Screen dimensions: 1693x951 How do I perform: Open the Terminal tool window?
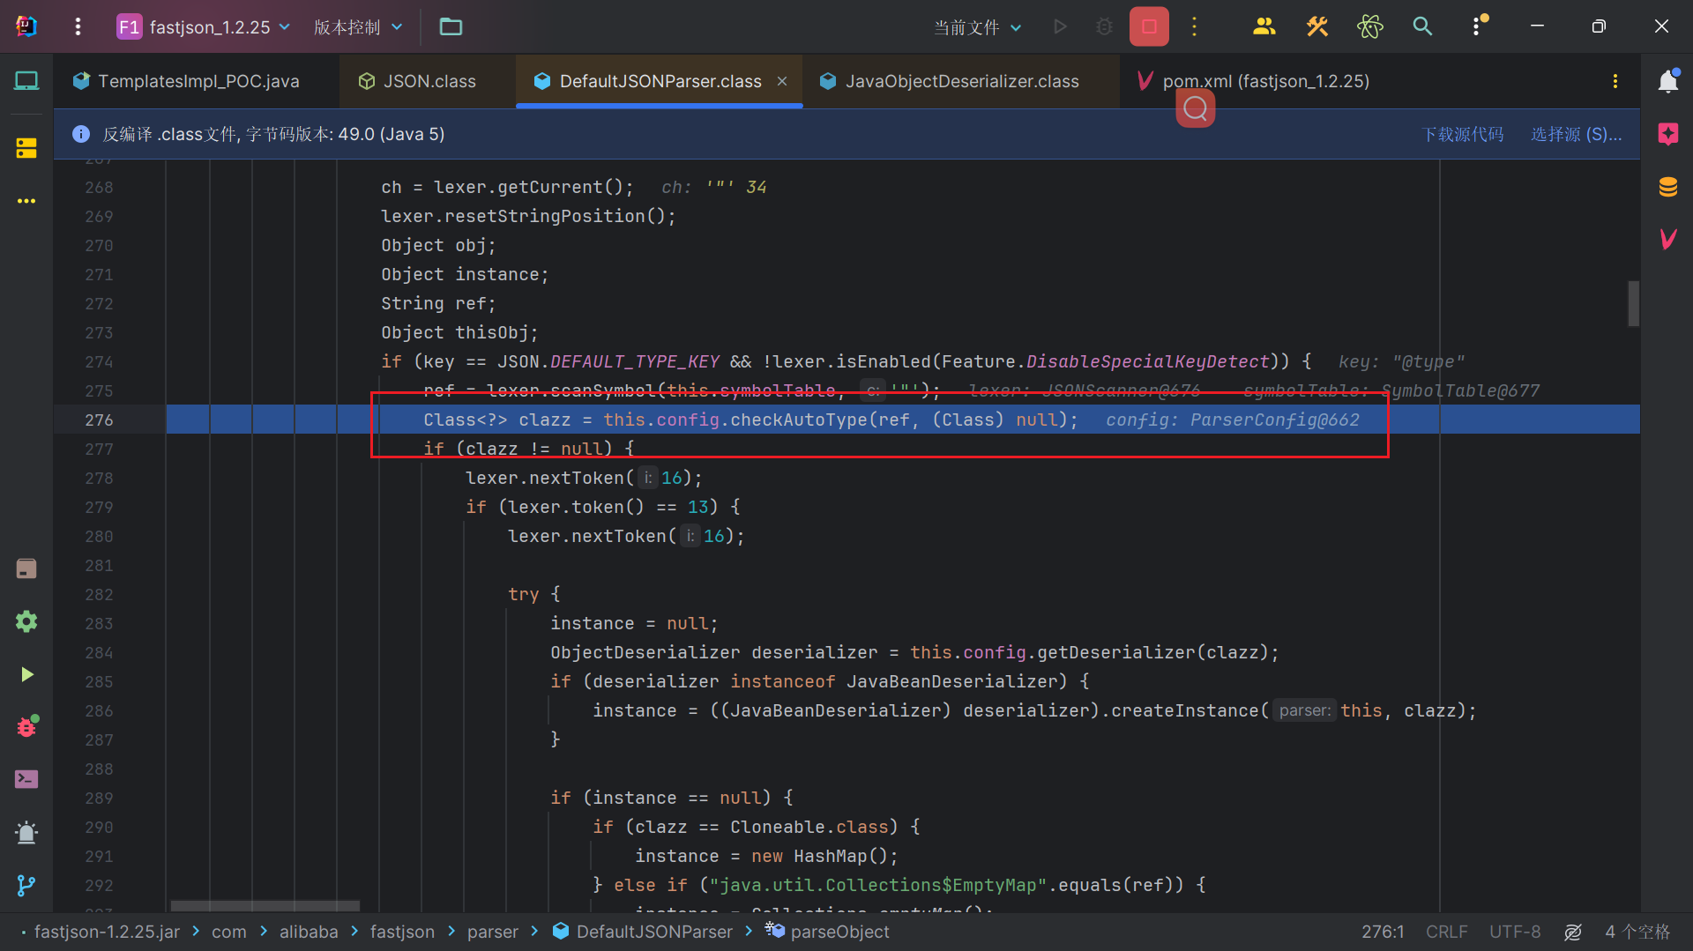click(x=26, y=779)
